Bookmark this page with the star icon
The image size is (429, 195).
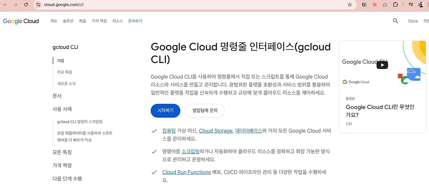tap(350, 5)
